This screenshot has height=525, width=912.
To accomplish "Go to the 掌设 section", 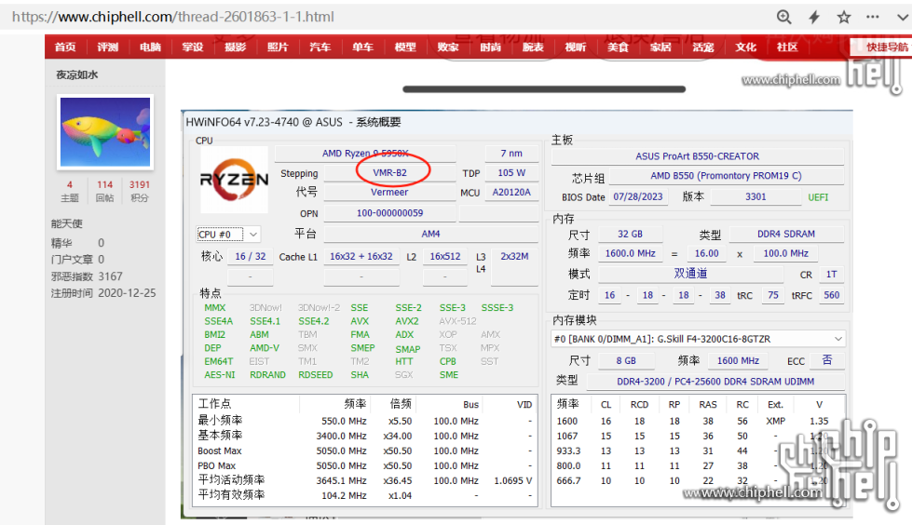I will coord(193,47).
